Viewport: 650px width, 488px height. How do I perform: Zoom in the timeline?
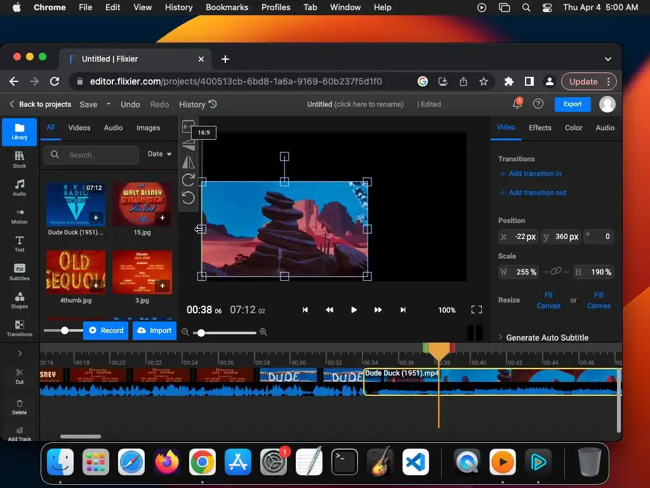pyautogui.click(x=263, y=332)
